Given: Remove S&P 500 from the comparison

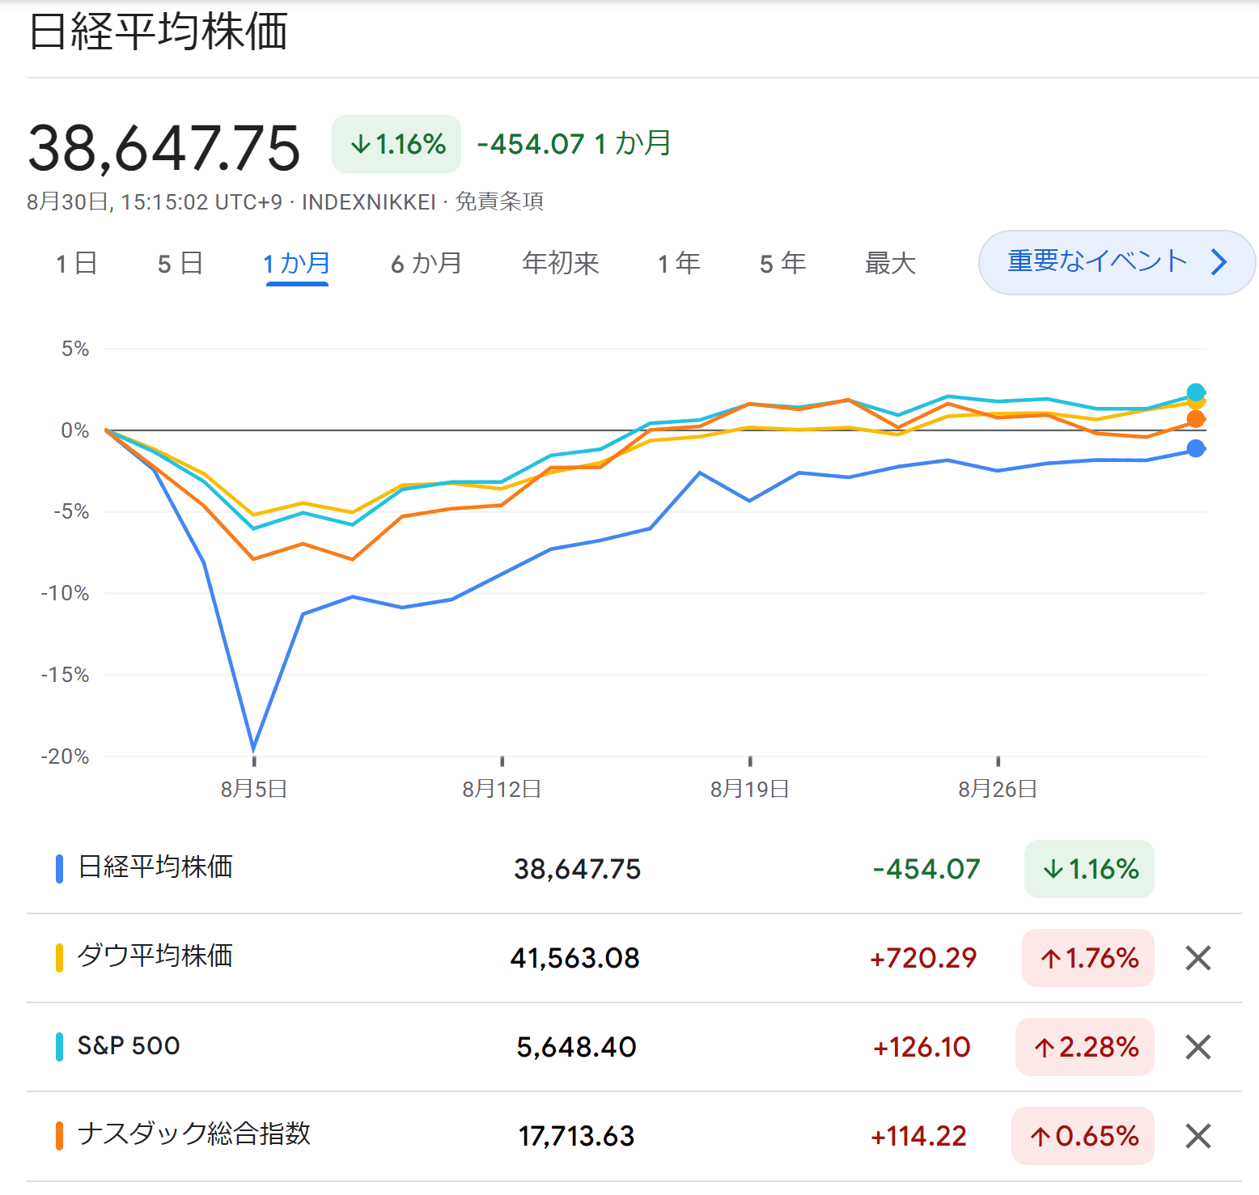Looking at the screenshot, I should [x=1198, y=1047].
